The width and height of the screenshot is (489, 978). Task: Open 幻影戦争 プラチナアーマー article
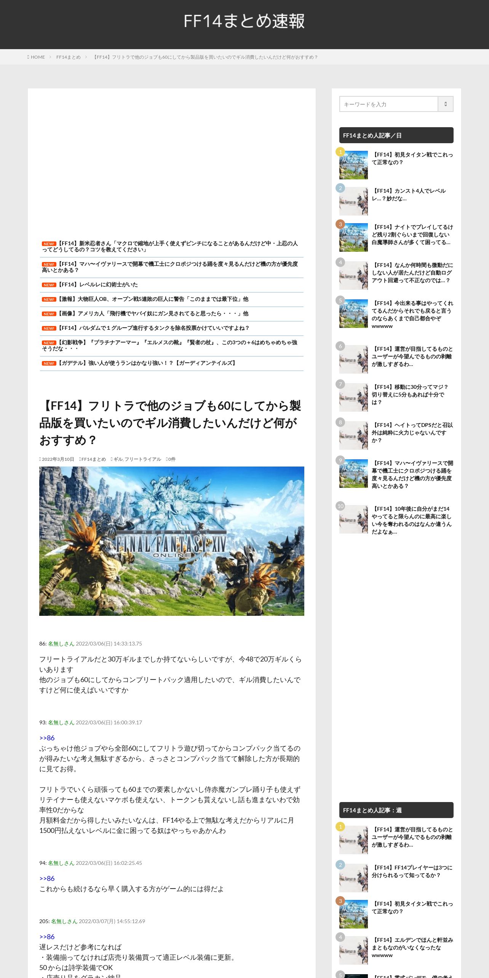click(170, 345)
